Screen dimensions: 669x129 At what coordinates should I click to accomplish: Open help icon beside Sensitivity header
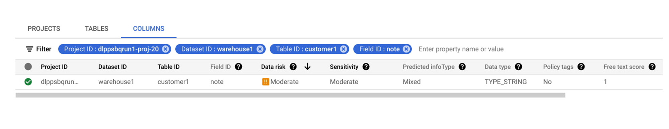pos(366,67)
